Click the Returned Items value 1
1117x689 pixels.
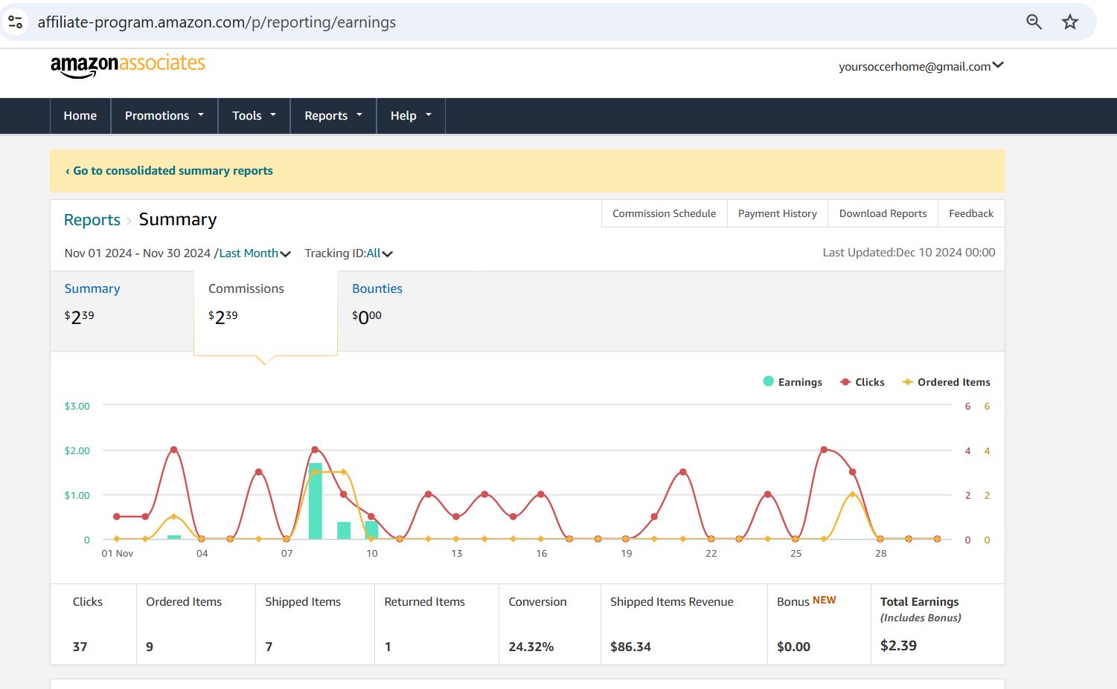[x=388, y=647]
